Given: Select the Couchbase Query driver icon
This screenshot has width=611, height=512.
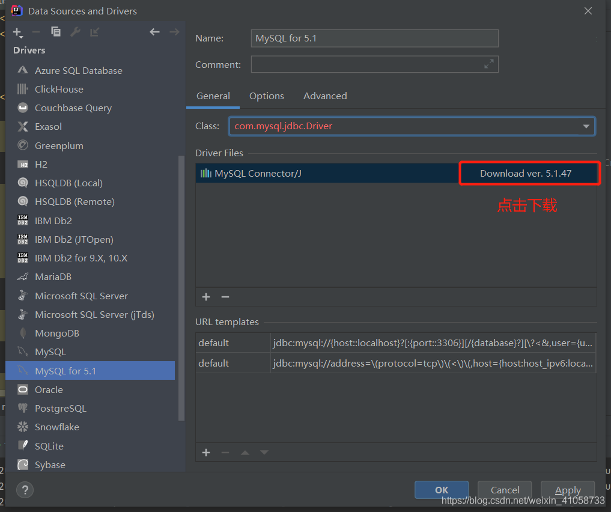Looking at the screenshot, I should pyautogui.click(x=23, y=108).
